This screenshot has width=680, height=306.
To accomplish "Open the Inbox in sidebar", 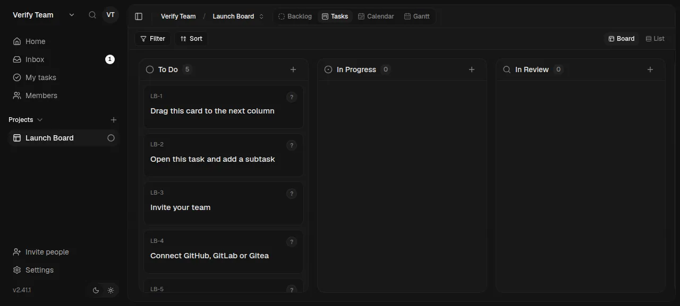I will pyautogui.click(x=64, y=59).
